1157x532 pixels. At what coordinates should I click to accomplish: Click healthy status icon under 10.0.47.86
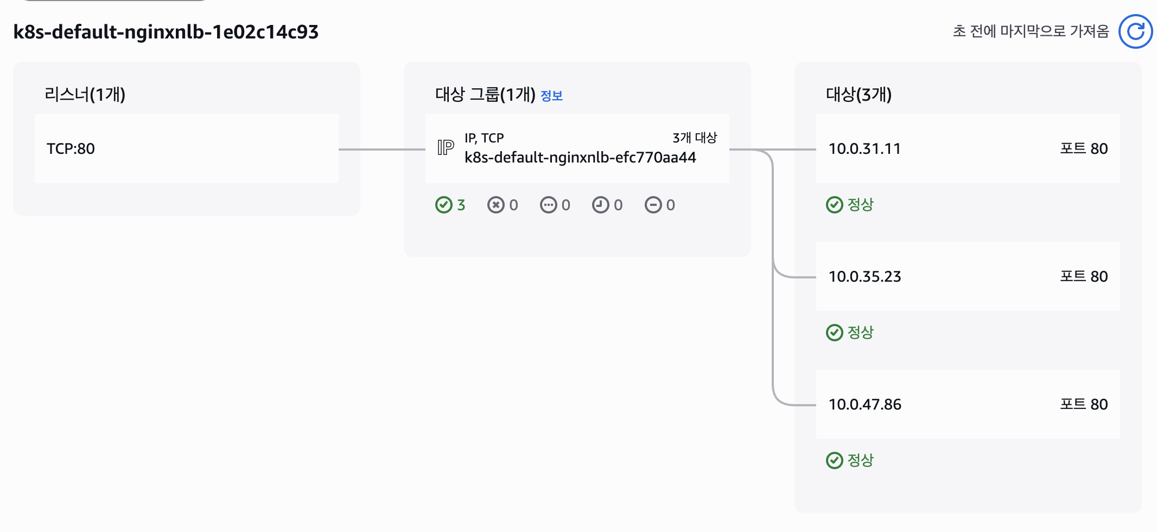point(834,460)
